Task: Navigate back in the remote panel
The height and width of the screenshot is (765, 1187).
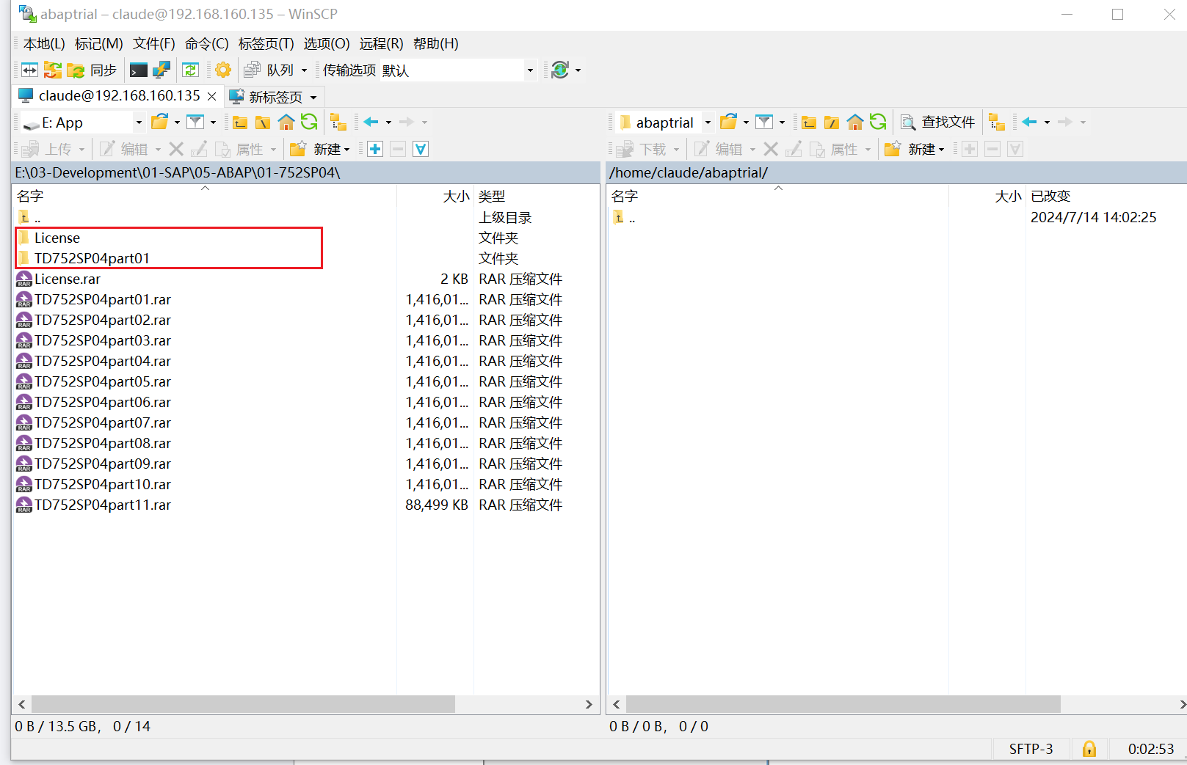Action: click(x=1030, y=122)
